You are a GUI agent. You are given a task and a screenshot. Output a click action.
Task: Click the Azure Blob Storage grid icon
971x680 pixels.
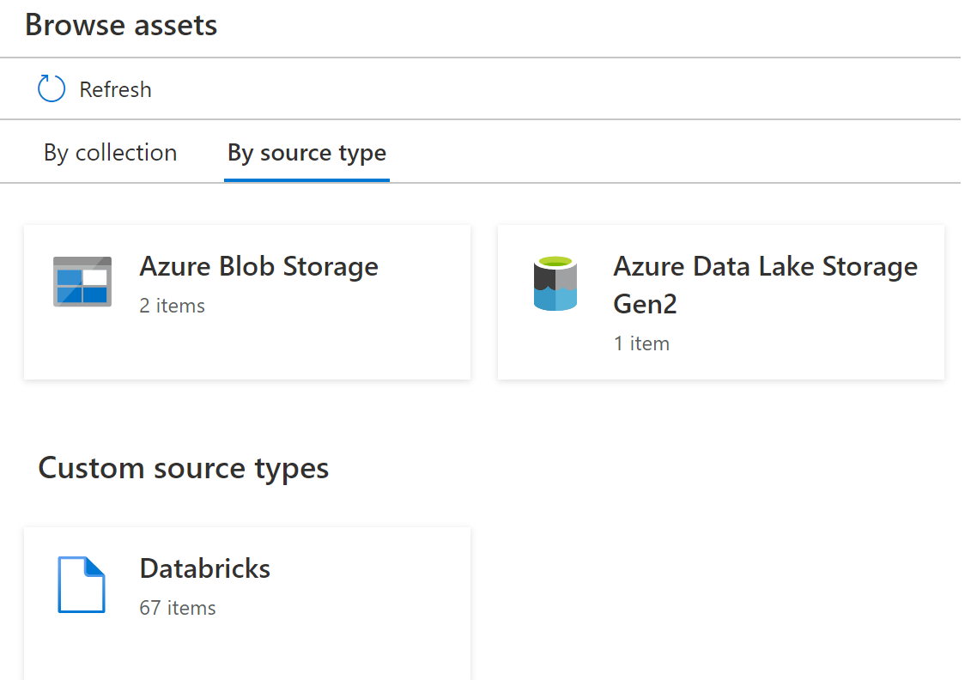(82, 282)
